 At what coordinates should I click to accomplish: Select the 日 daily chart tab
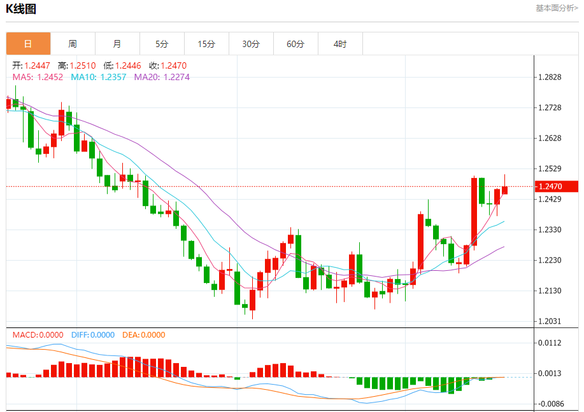[28, 43]
